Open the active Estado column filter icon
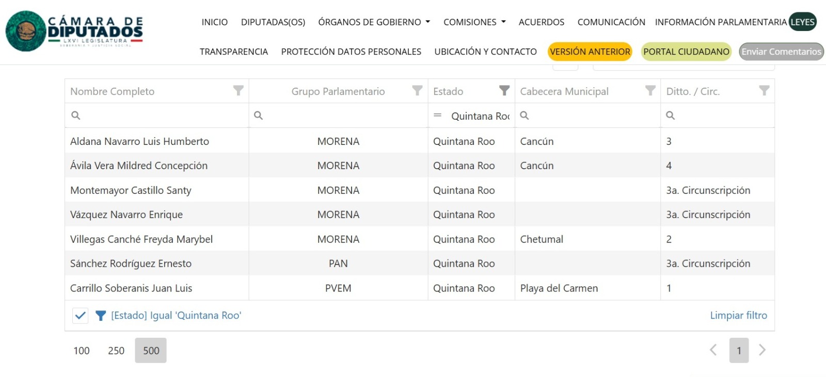Viewport: 826px width, 377px height. coord(504,91)
